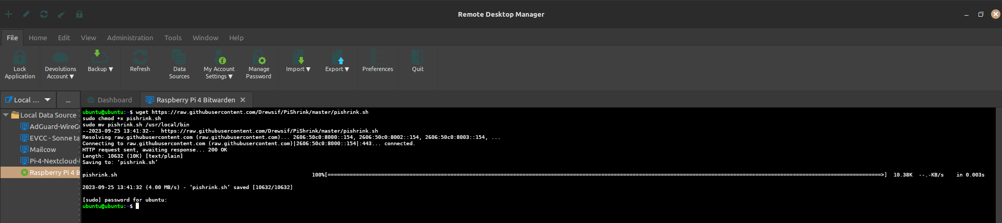Click the ellipsis button beside data source
This screenshot has width=1002, height=223.
(x=68, y=100)
